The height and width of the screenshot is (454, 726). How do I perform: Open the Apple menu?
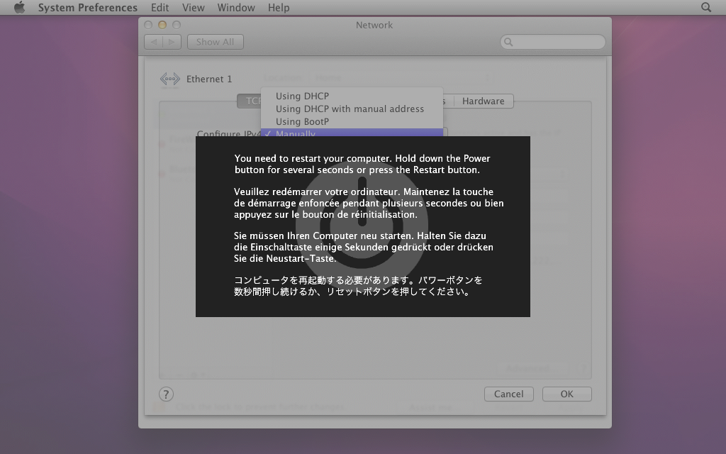[x=19, y=7]
